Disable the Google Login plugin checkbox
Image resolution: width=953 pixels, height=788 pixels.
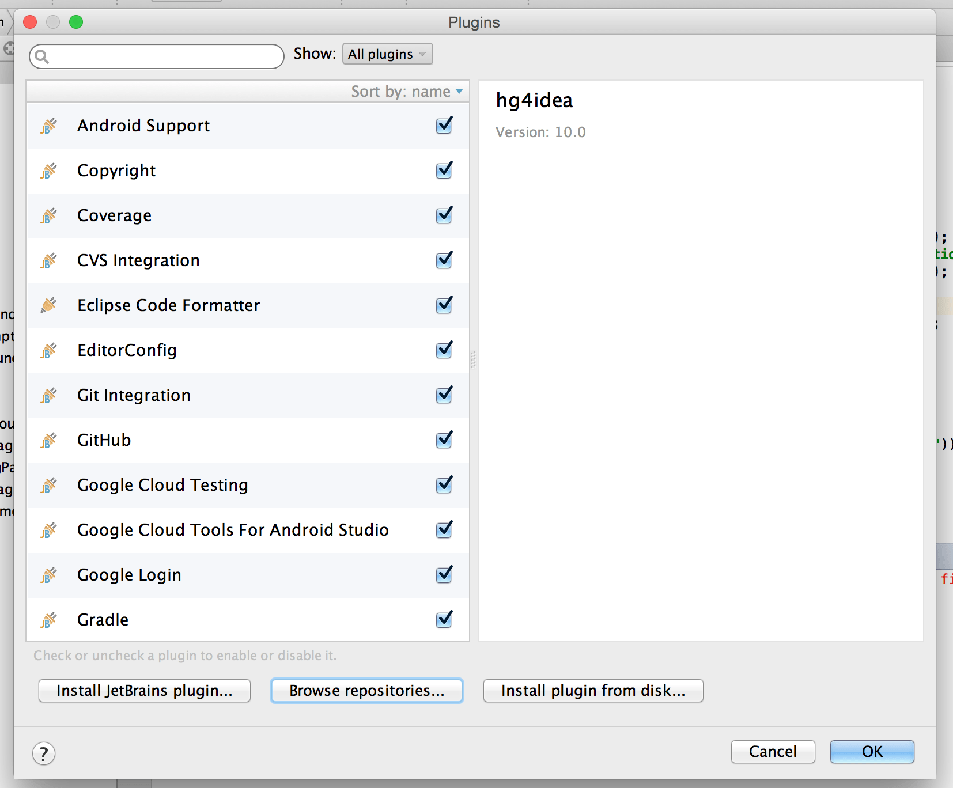[x=444, y=574]
